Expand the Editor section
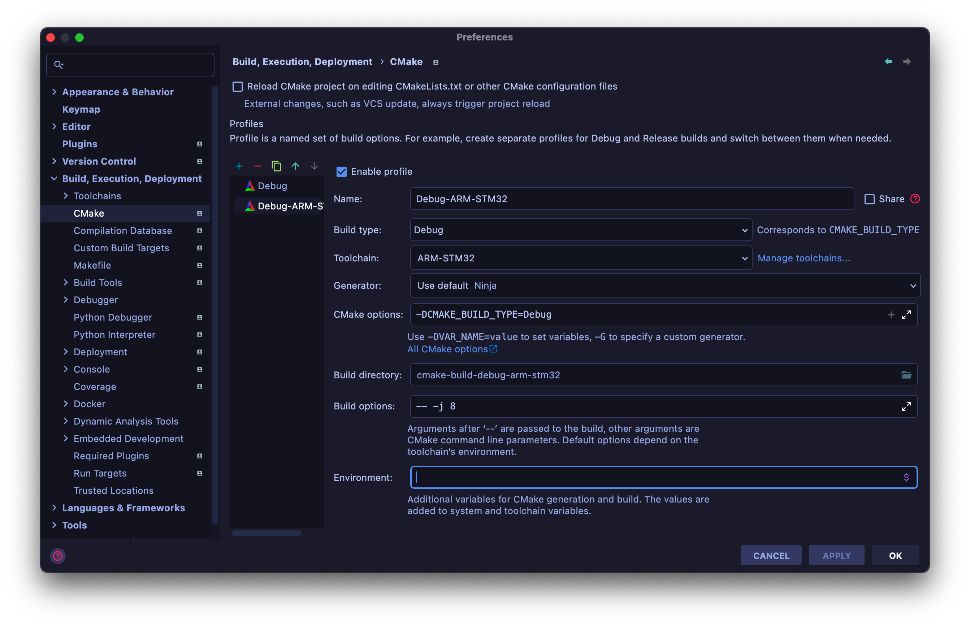 click(x=54, y=126)
